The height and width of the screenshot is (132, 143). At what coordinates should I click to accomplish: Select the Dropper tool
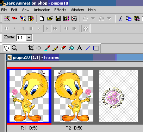pos(47,48)
